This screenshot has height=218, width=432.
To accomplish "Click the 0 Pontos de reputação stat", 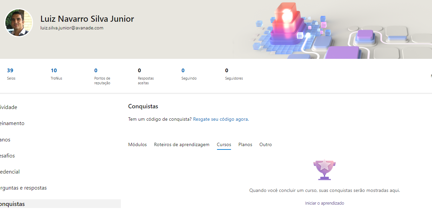I will click(102, 76).
